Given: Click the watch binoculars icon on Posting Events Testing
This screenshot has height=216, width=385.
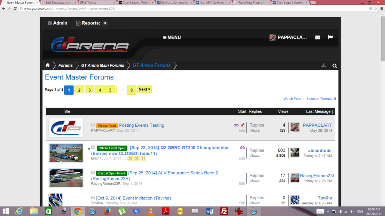Looking at the screenshot, I should (x=236, y=125).
